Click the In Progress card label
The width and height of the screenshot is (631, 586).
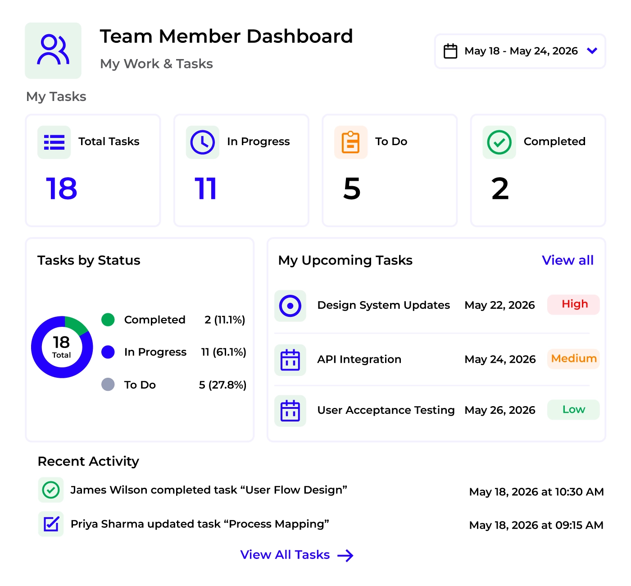(259, 142)
